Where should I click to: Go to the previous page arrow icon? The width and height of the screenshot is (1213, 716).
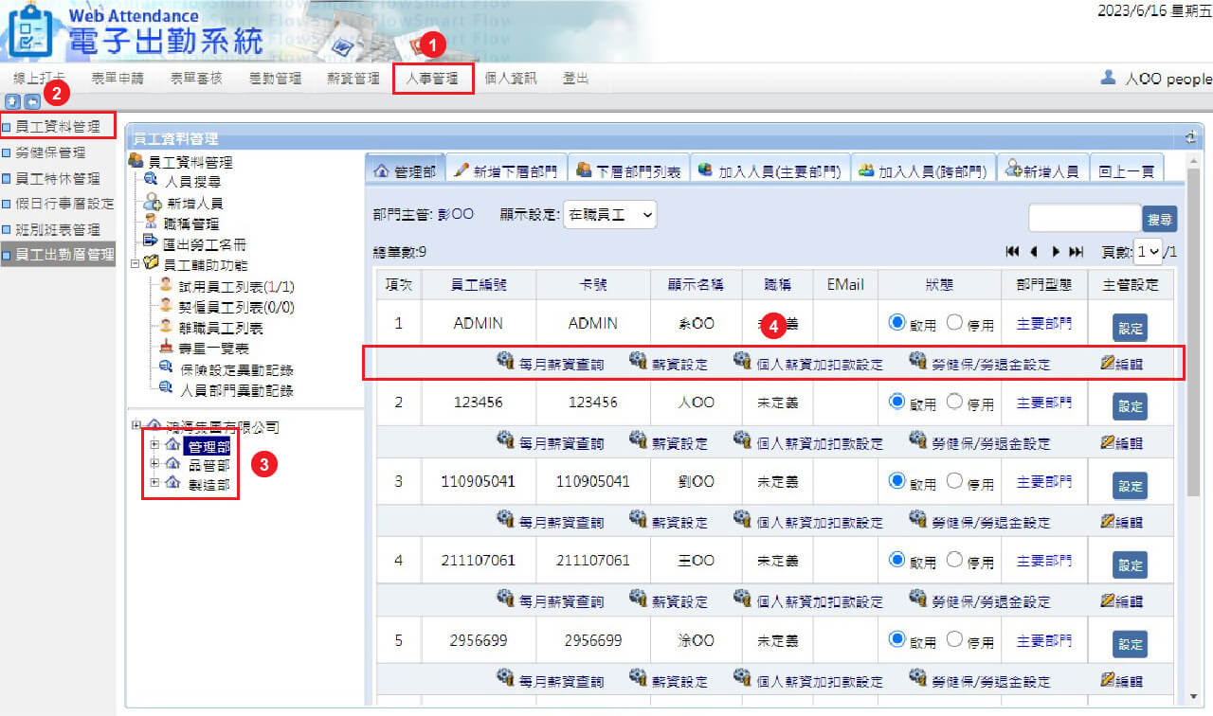click(x=1034, y=252)
